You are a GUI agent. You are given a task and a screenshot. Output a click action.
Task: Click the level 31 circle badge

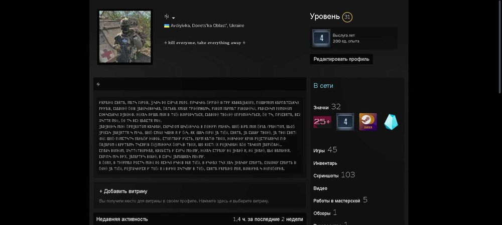point(347,17)
